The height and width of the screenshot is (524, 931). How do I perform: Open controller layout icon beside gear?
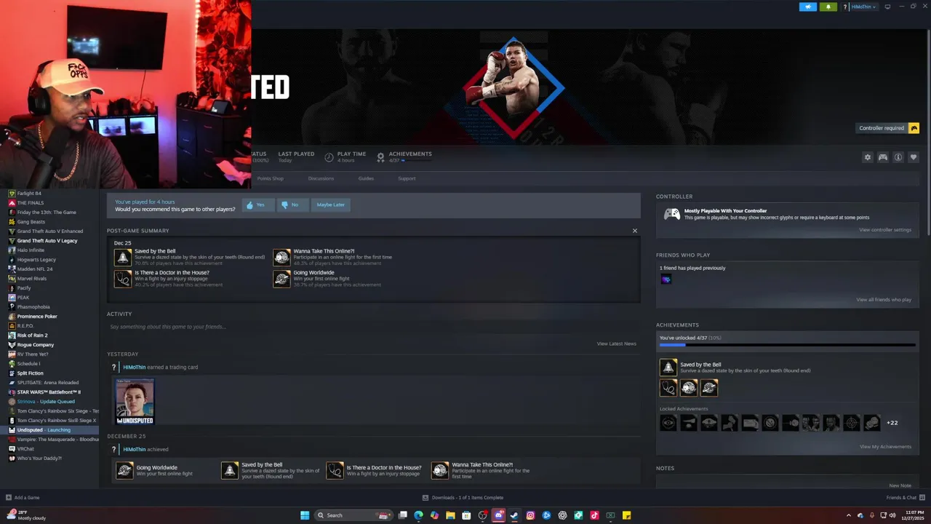coord(882,157)
